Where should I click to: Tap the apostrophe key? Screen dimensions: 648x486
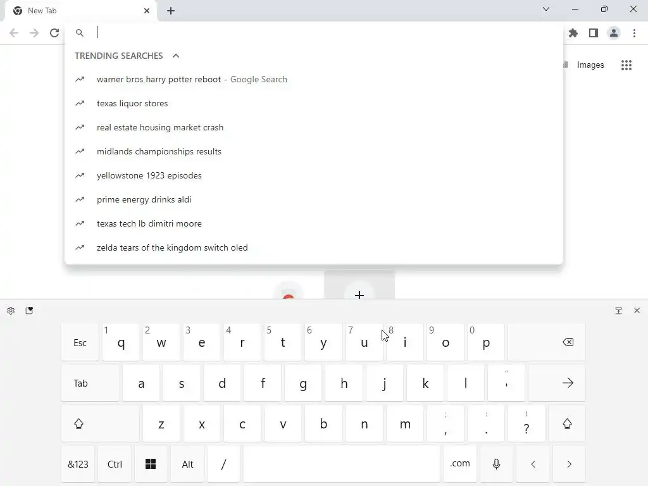tap(506, 383)
